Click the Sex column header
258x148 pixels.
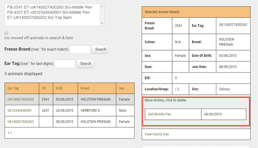(122, 88)
